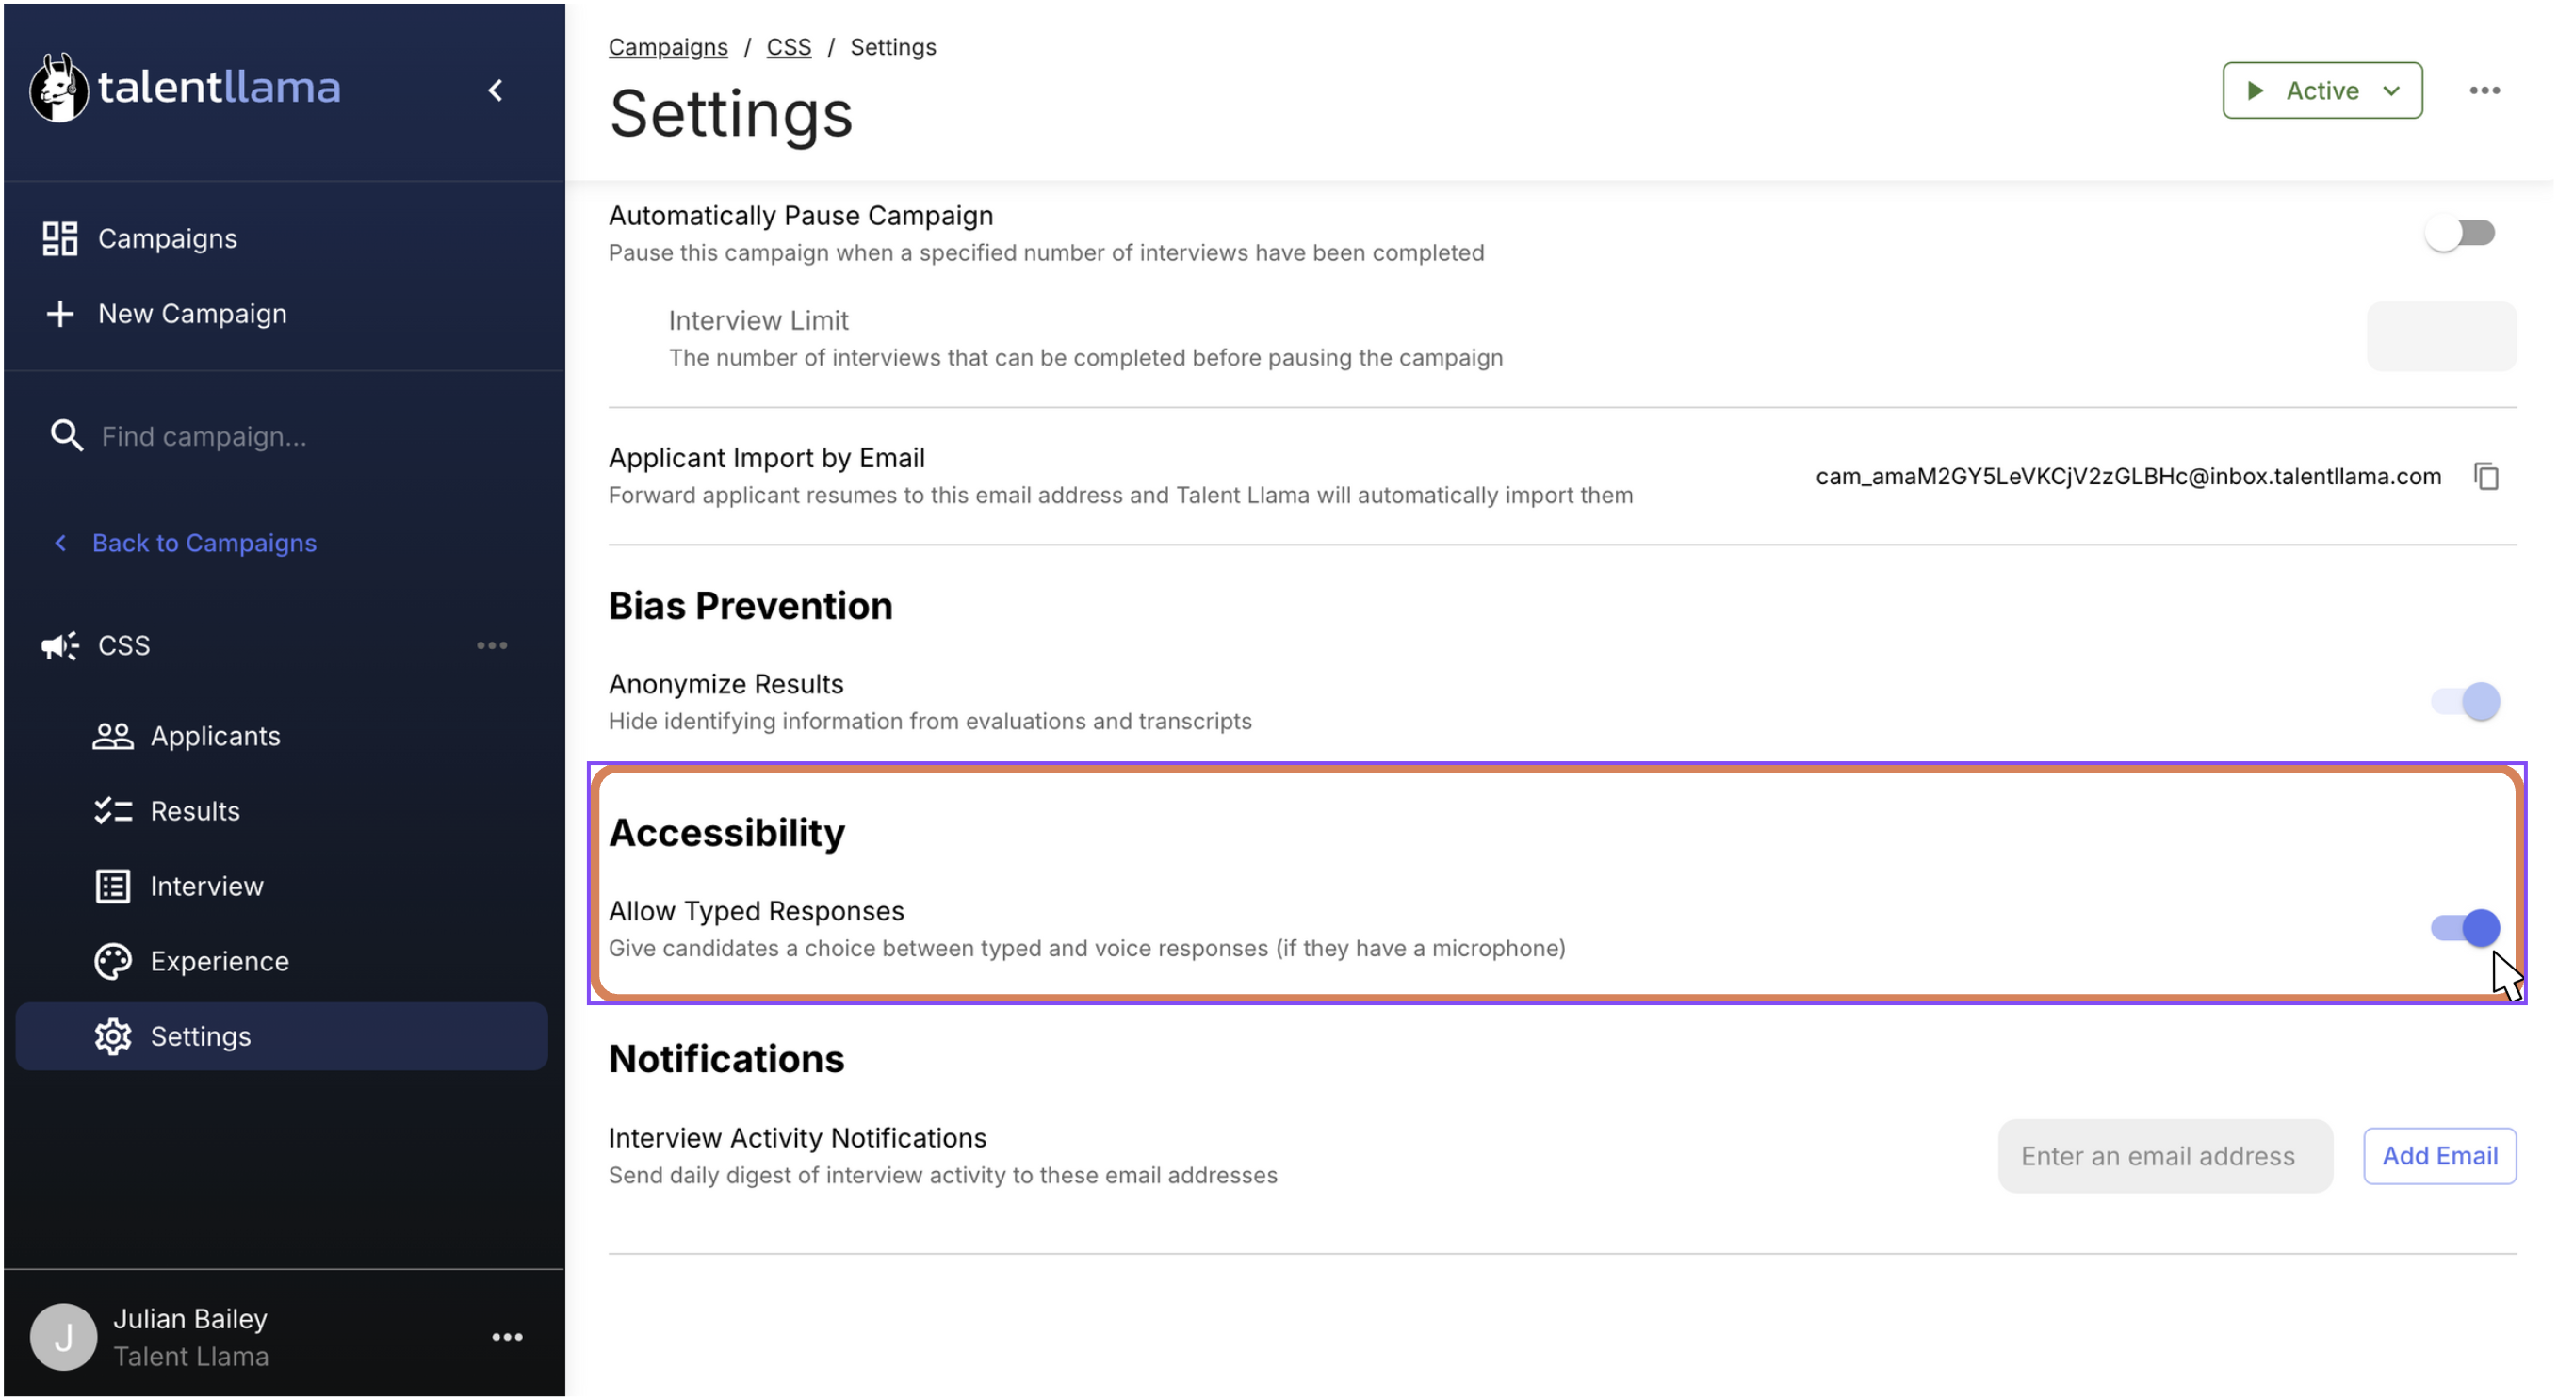Screen dimensions: 2574x1400
Task: Turn off Allow Typed Responses
Action: click(2464, 927)
